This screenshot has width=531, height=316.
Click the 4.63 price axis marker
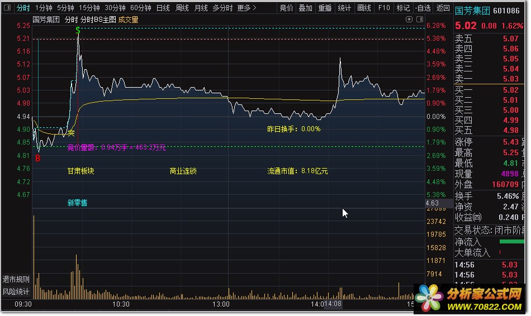439,203
